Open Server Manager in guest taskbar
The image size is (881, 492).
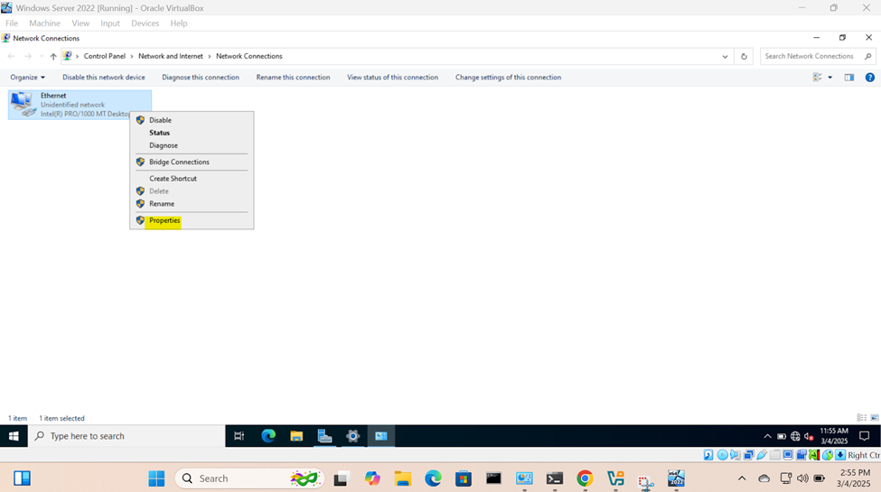click(324, 436)
